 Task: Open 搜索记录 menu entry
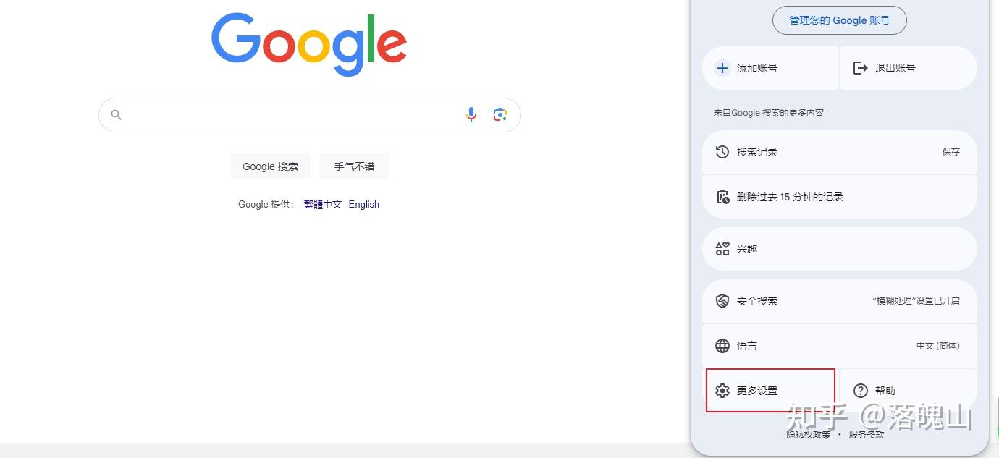[x=840, y=152]
